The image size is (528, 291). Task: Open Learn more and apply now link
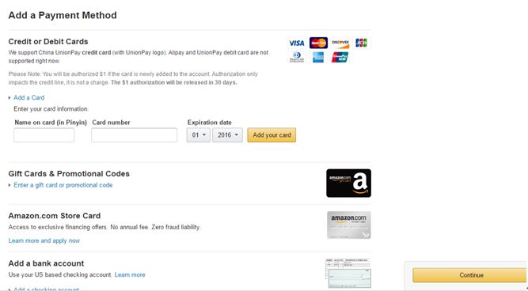tap(44, 241)
